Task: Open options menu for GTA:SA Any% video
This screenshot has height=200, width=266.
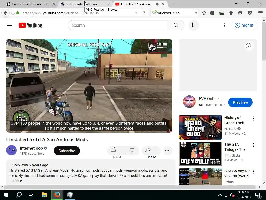Action: [254, 172]
